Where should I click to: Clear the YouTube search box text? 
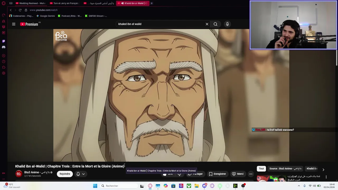click(207, 24)
